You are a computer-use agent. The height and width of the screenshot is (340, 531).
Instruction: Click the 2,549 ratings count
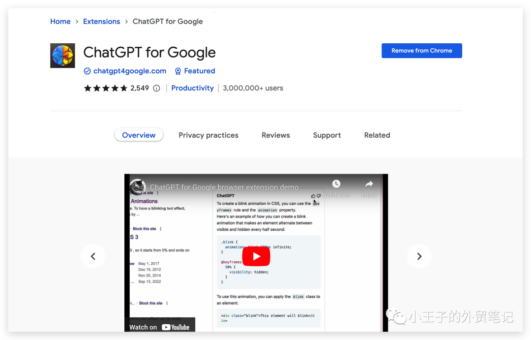point(140,88)
